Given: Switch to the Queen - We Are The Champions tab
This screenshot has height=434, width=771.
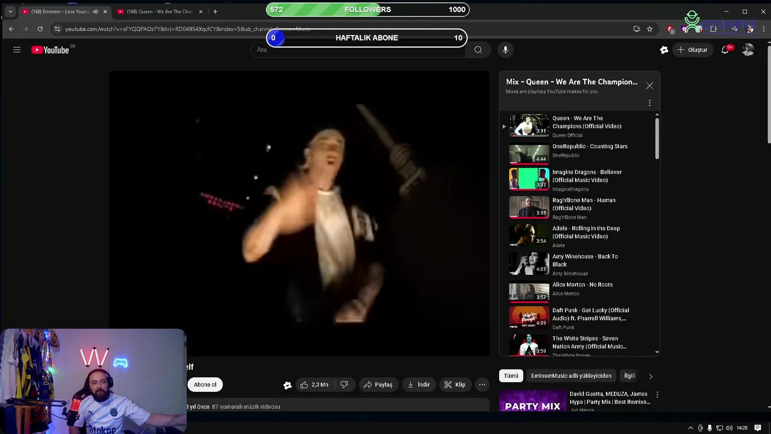Looking at the screenshot, I should coord(160,11).
